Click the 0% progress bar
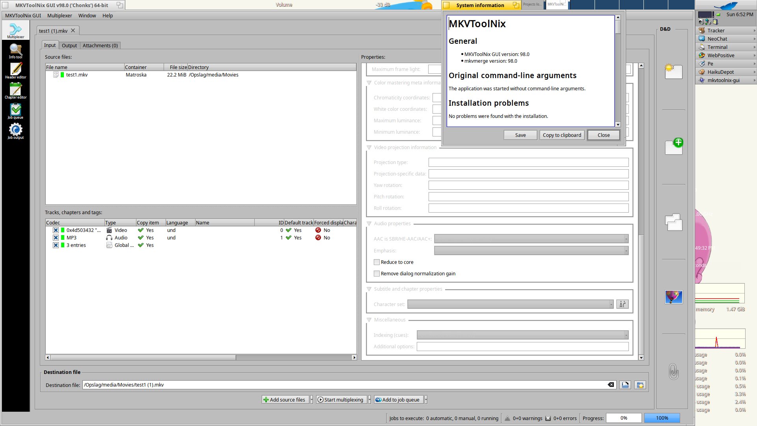The height and width of the screenshot is (426, 757). tap(624, 418)
